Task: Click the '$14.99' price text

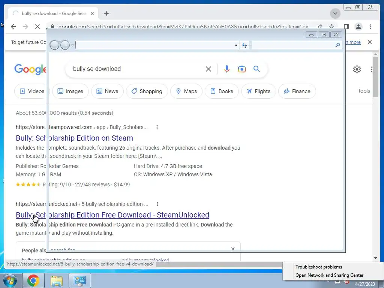Action: tap(122, 184)
